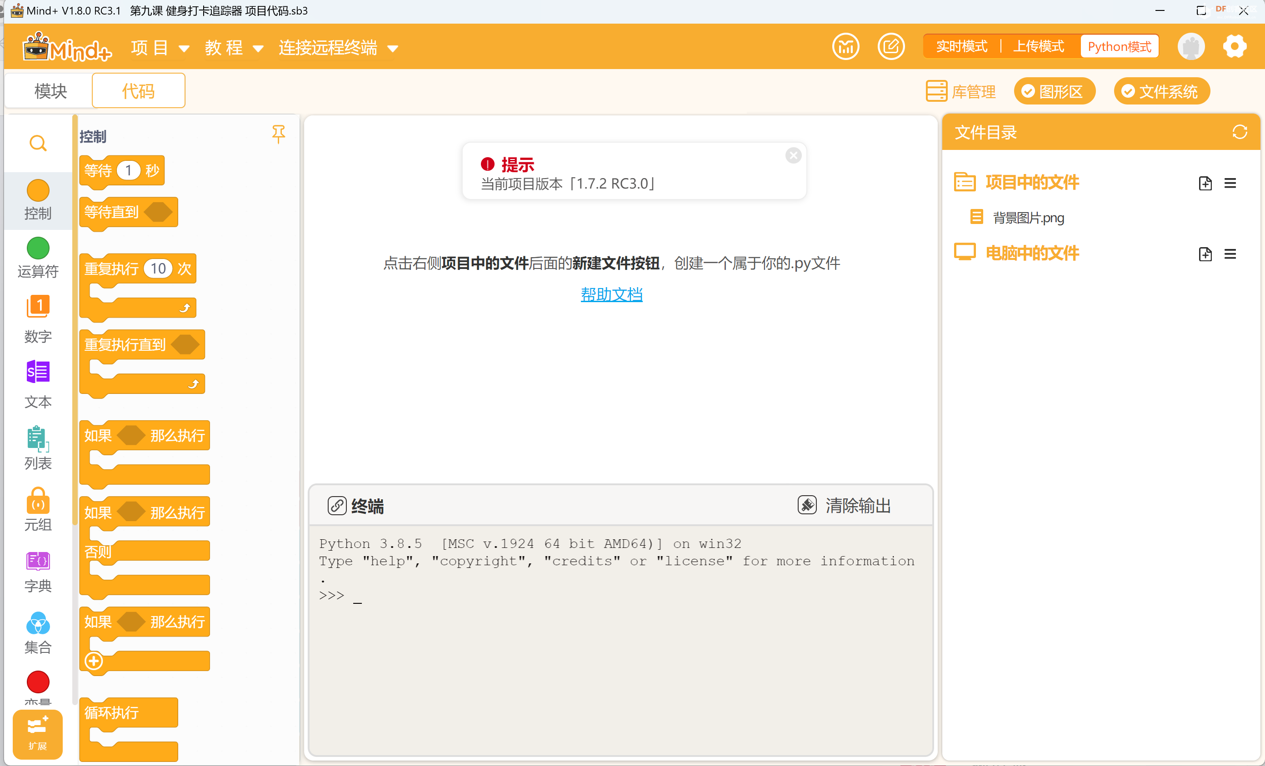Open the settings gear icon
Image resolution: width=1265 pixels, height=766 pixels.
pos(1234,47)
